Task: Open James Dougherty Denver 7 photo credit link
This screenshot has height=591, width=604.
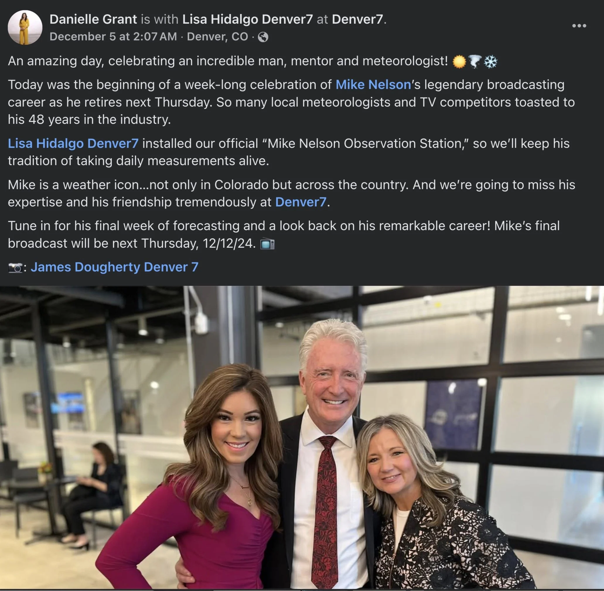Action: click(115, 267)
